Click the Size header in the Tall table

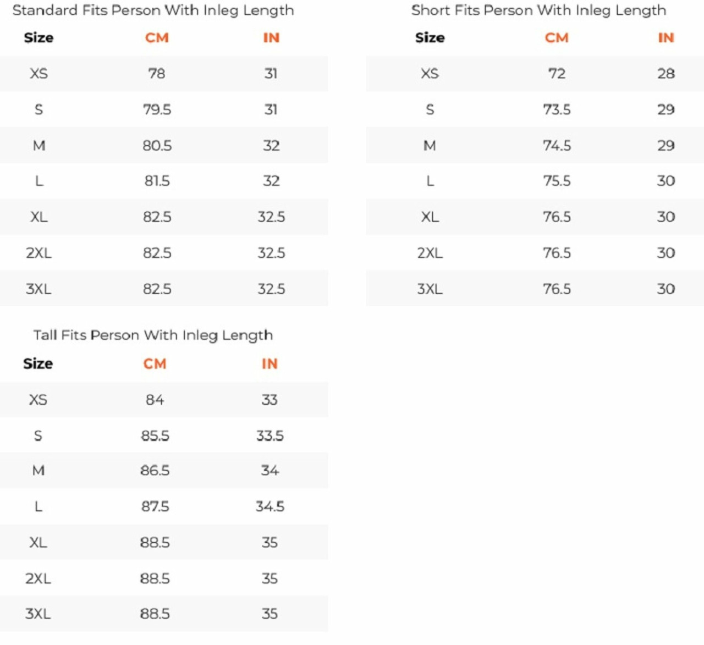click(38, 363)
